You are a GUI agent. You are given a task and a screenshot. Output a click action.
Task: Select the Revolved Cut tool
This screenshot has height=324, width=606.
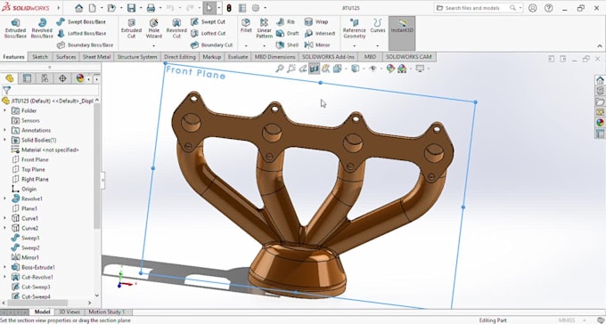tap(176, 28)
